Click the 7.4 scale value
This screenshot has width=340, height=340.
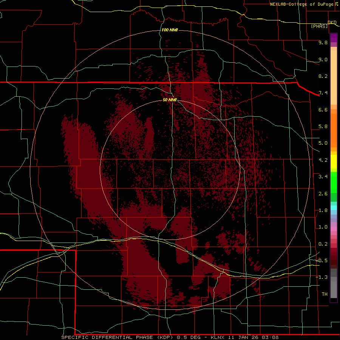click(x=323, y=93)
